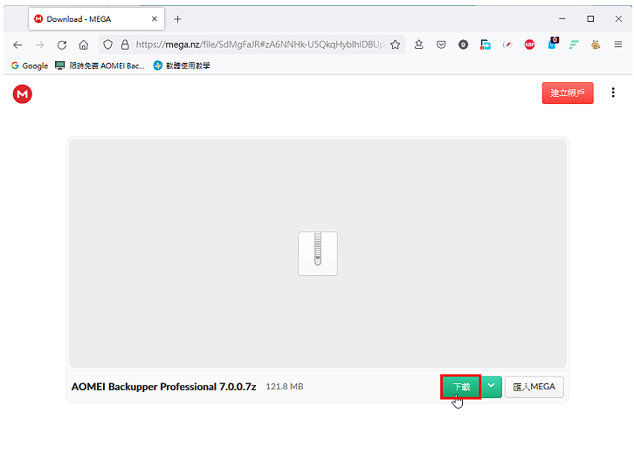Open a new browser tab

pos(177,19)
